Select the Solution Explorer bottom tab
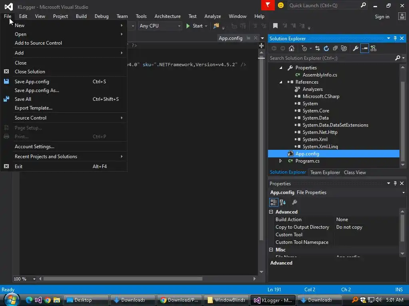409x306 pixels. pyautogui.click(x=288, y=172)
